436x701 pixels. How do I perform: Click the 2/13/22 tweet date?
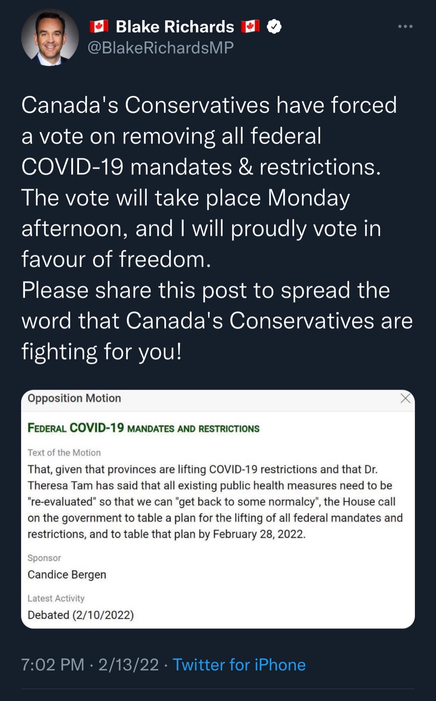129,665
